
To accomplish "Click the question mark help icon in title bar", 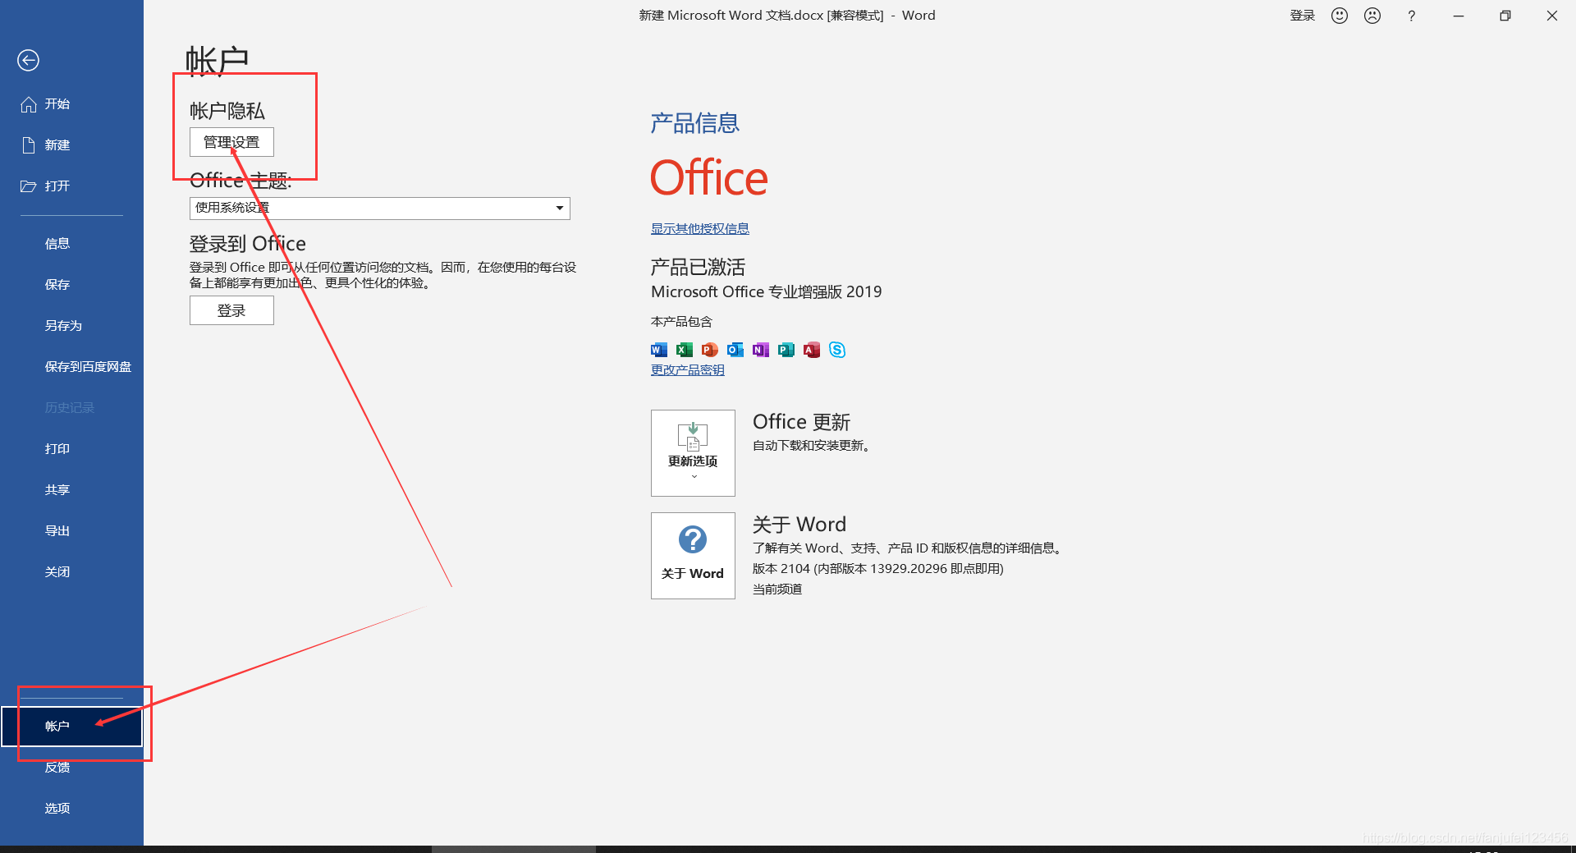I will click(x=1411, y=16).
